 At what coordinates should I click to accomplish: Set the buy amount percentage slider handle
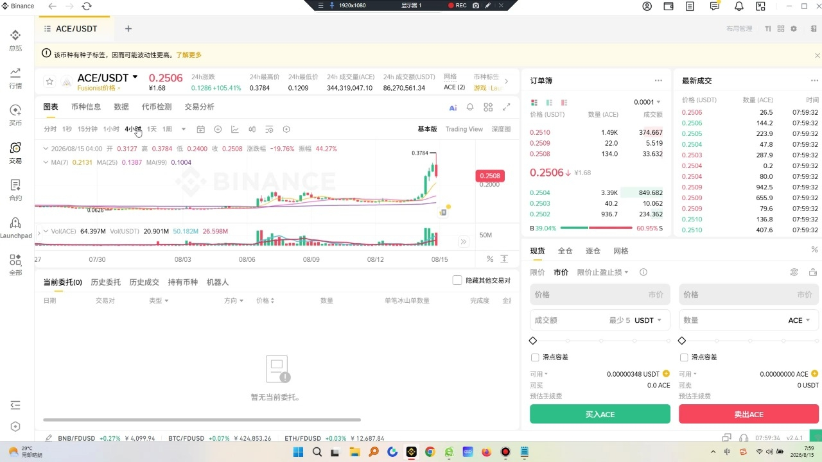(x=533, y=341)
